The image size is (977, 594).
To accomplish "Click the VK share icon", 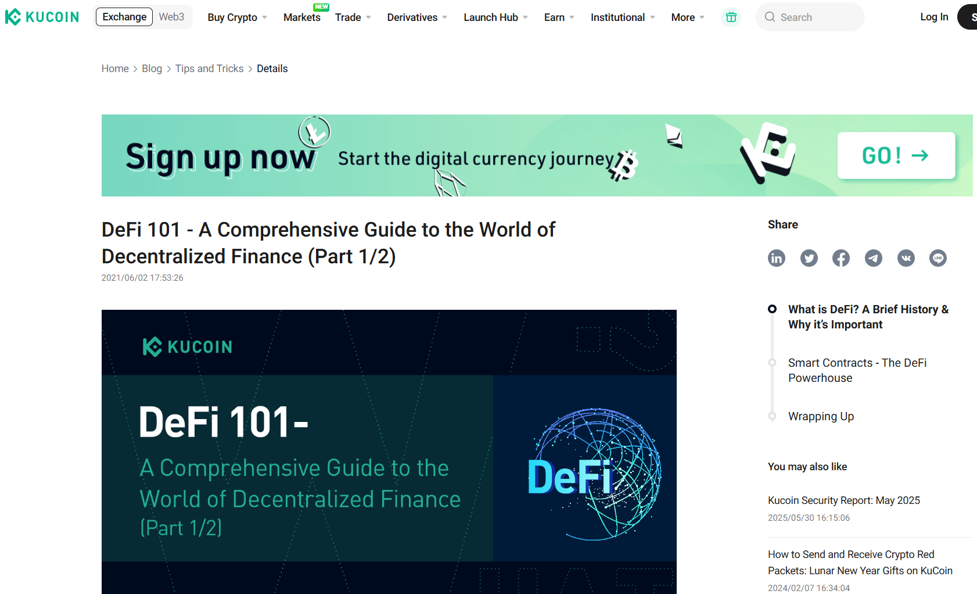I will [906, 258].
